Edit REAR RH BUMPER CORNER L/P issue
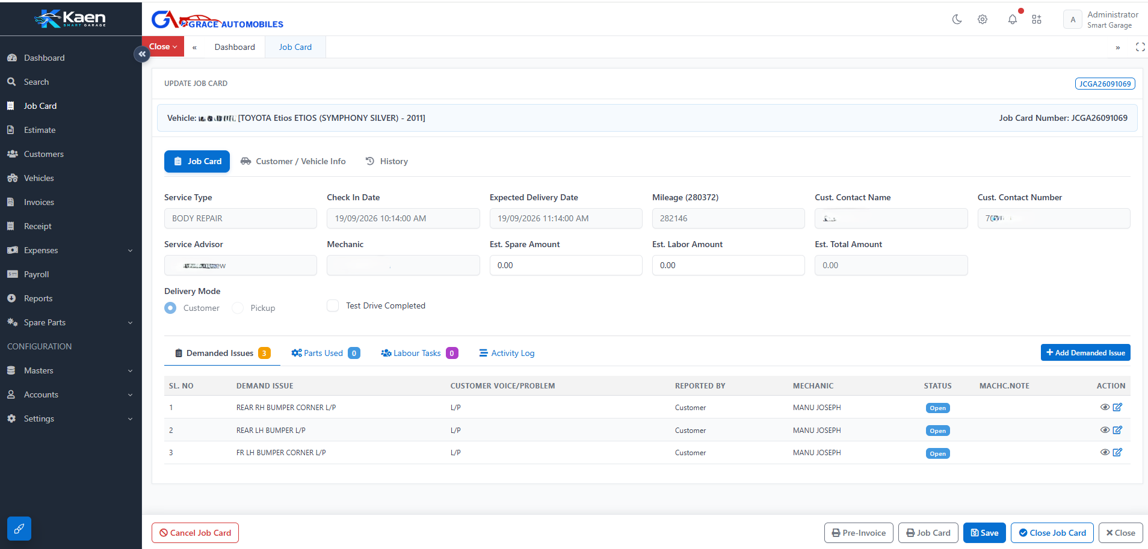Viewport: 1148px width, 549px height. pos(1117,407)
